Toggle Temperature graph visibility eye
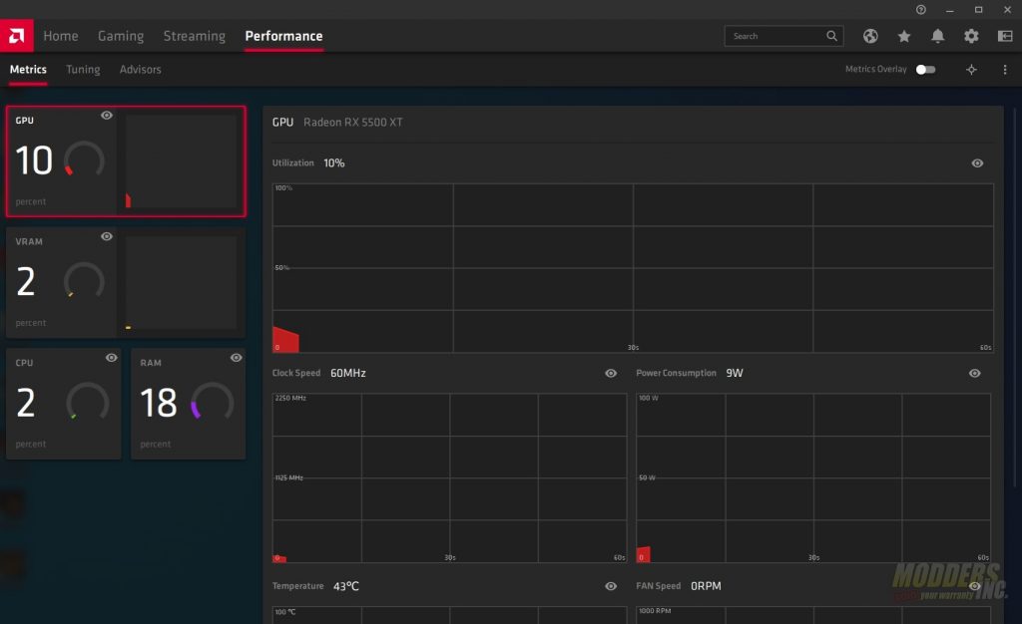 [611, 586]
